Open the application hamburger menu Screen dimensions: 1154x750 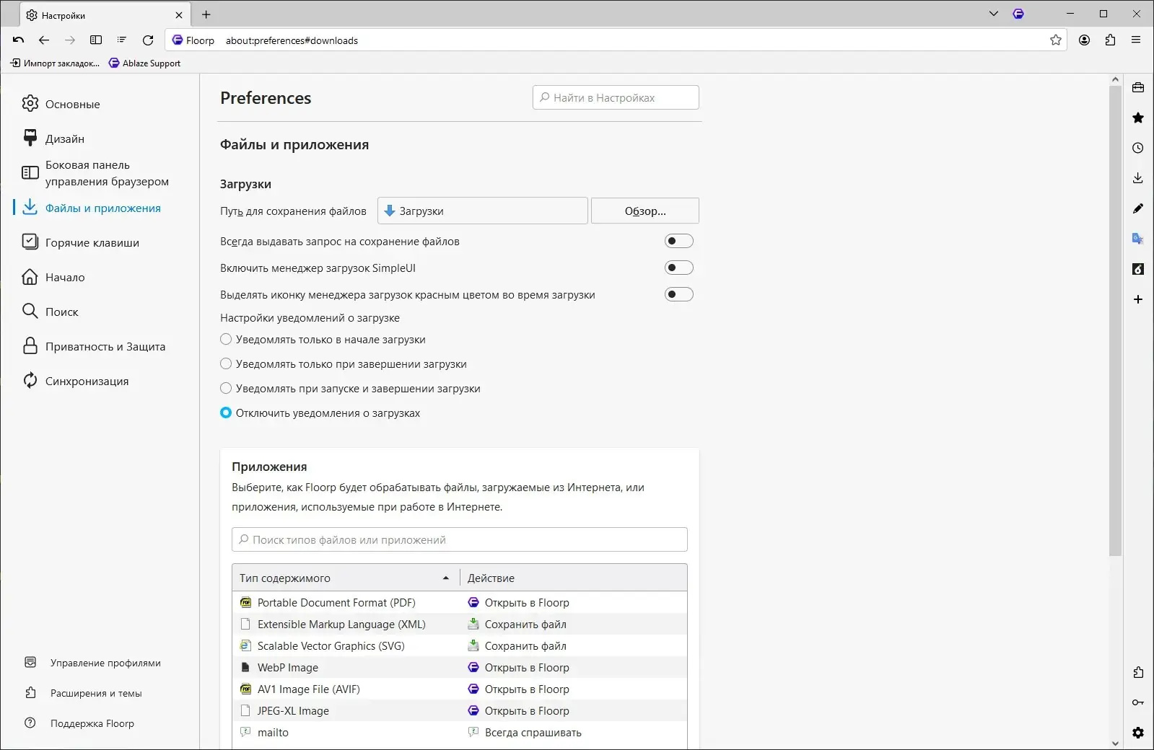(x=1136, y=40)
